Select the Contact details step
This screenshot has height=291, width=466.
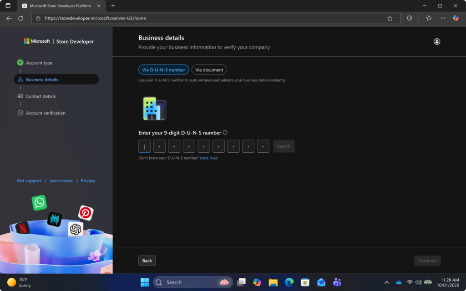[41, 96]
